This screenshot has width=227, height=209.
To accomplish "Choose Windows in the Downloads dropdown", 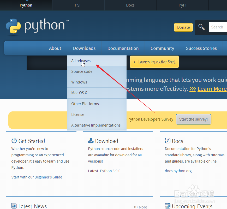I will pyautogui.click(x=97, y=82).
